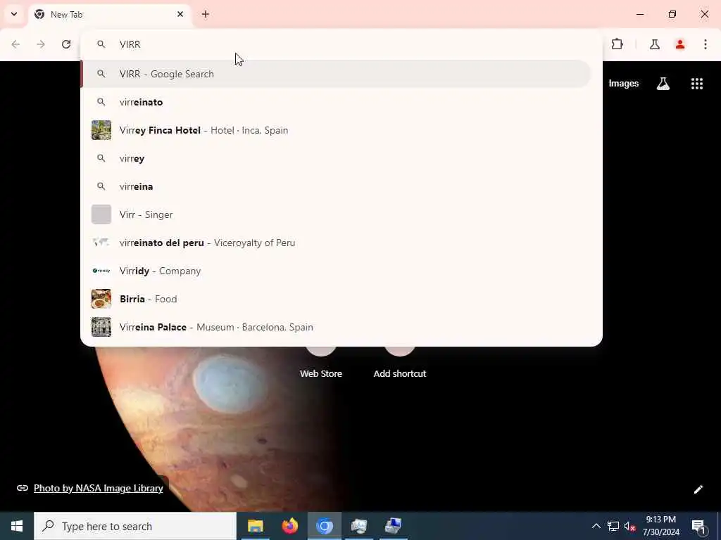Open the clock showing 9:13 PM

pos(660,526)
